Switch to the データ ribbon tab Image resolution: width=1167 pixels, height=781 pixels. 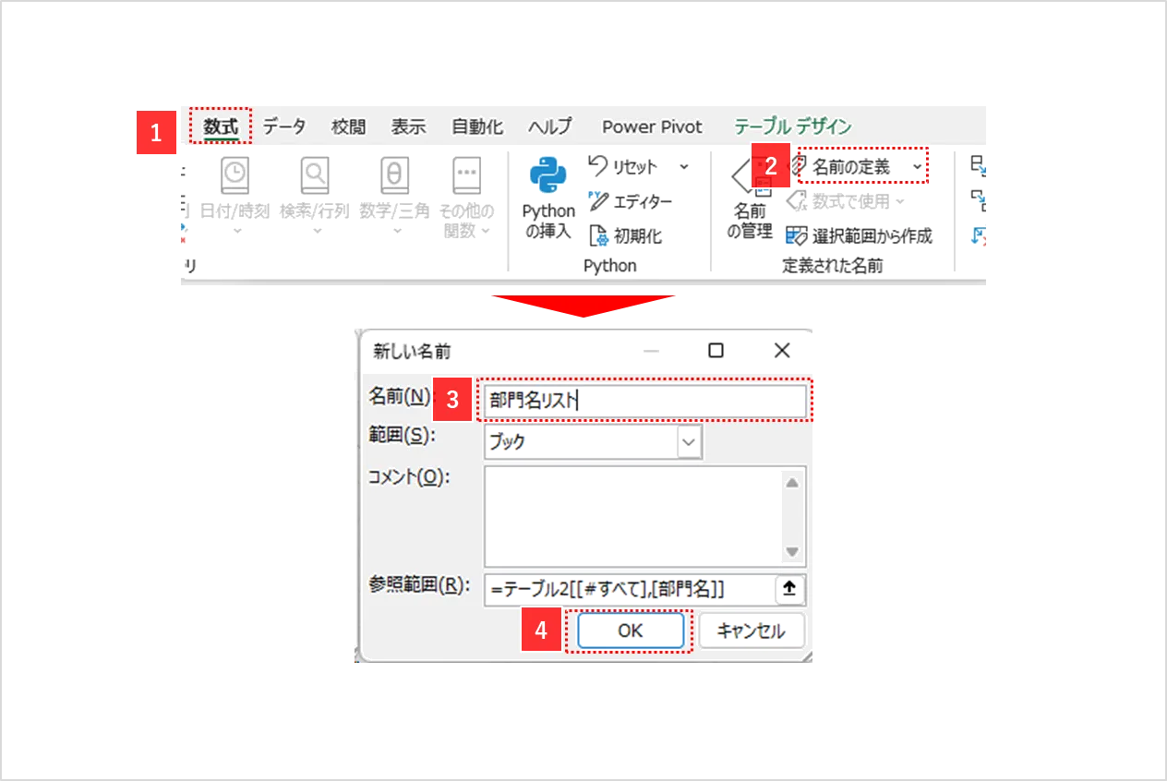280,126
